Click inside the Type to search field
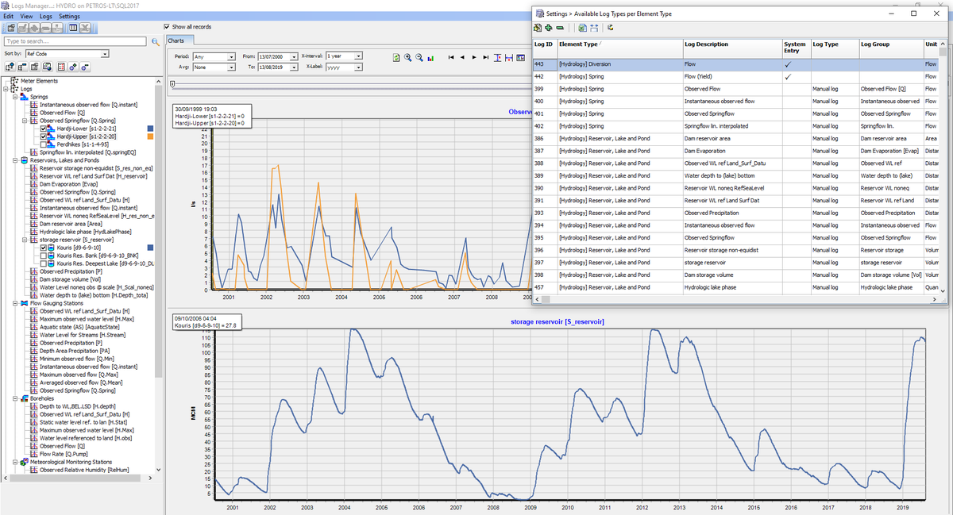Viewport: 953px width, 515px height. coord(75,41)
